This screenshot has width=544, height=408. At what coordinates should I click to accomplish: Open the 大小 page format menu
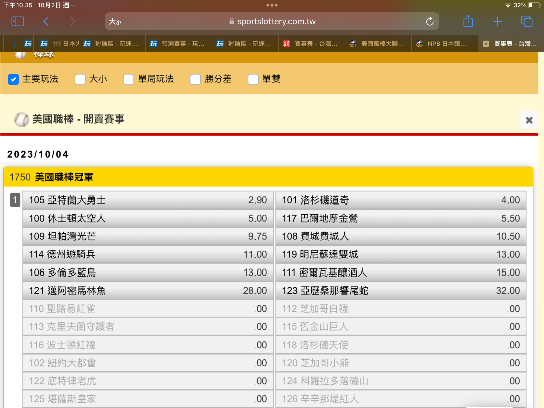point(115,22)
